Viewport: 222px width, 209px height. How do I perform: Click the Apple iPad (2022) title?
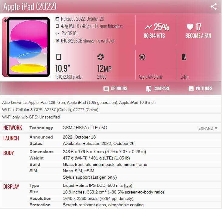point(29,7)
